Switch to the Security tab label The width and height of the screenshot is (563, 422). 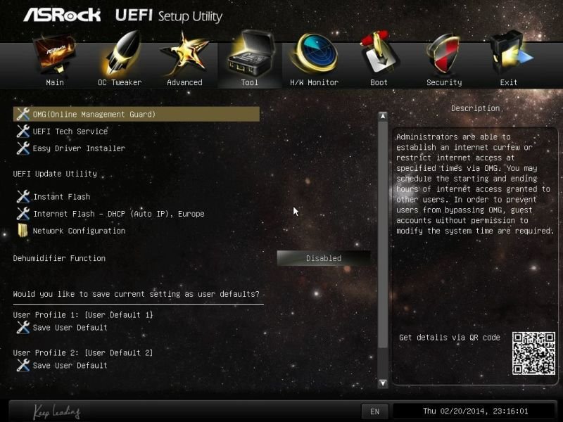pos(444,82)
